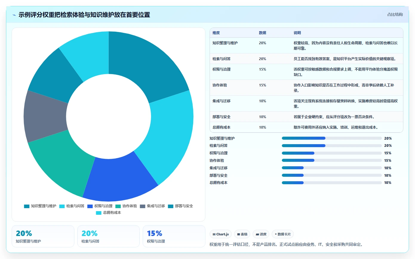Toggle the 部署与安全 legend item under the donut
415x259 pixels.
tap(180, 206)
